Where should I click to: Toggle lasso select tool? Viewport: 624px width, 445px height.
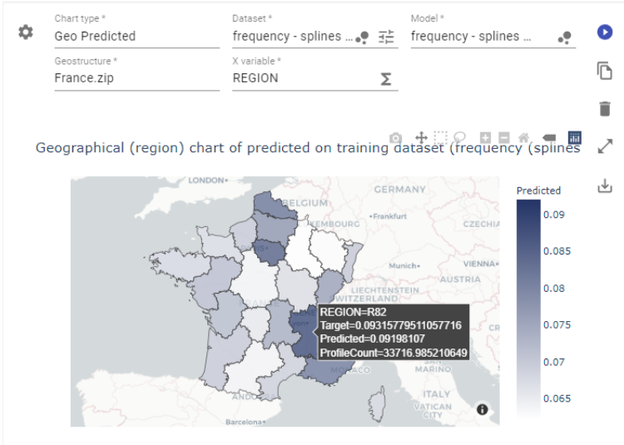tap(459, 137)
